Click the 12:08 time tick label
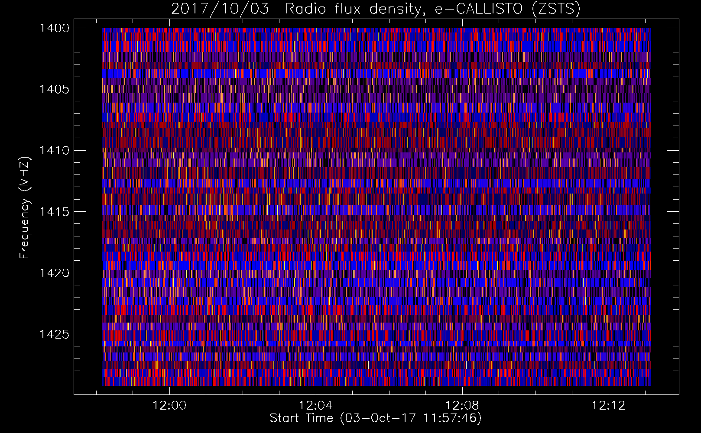Screen dimensions: 701x433 [463, 406]
